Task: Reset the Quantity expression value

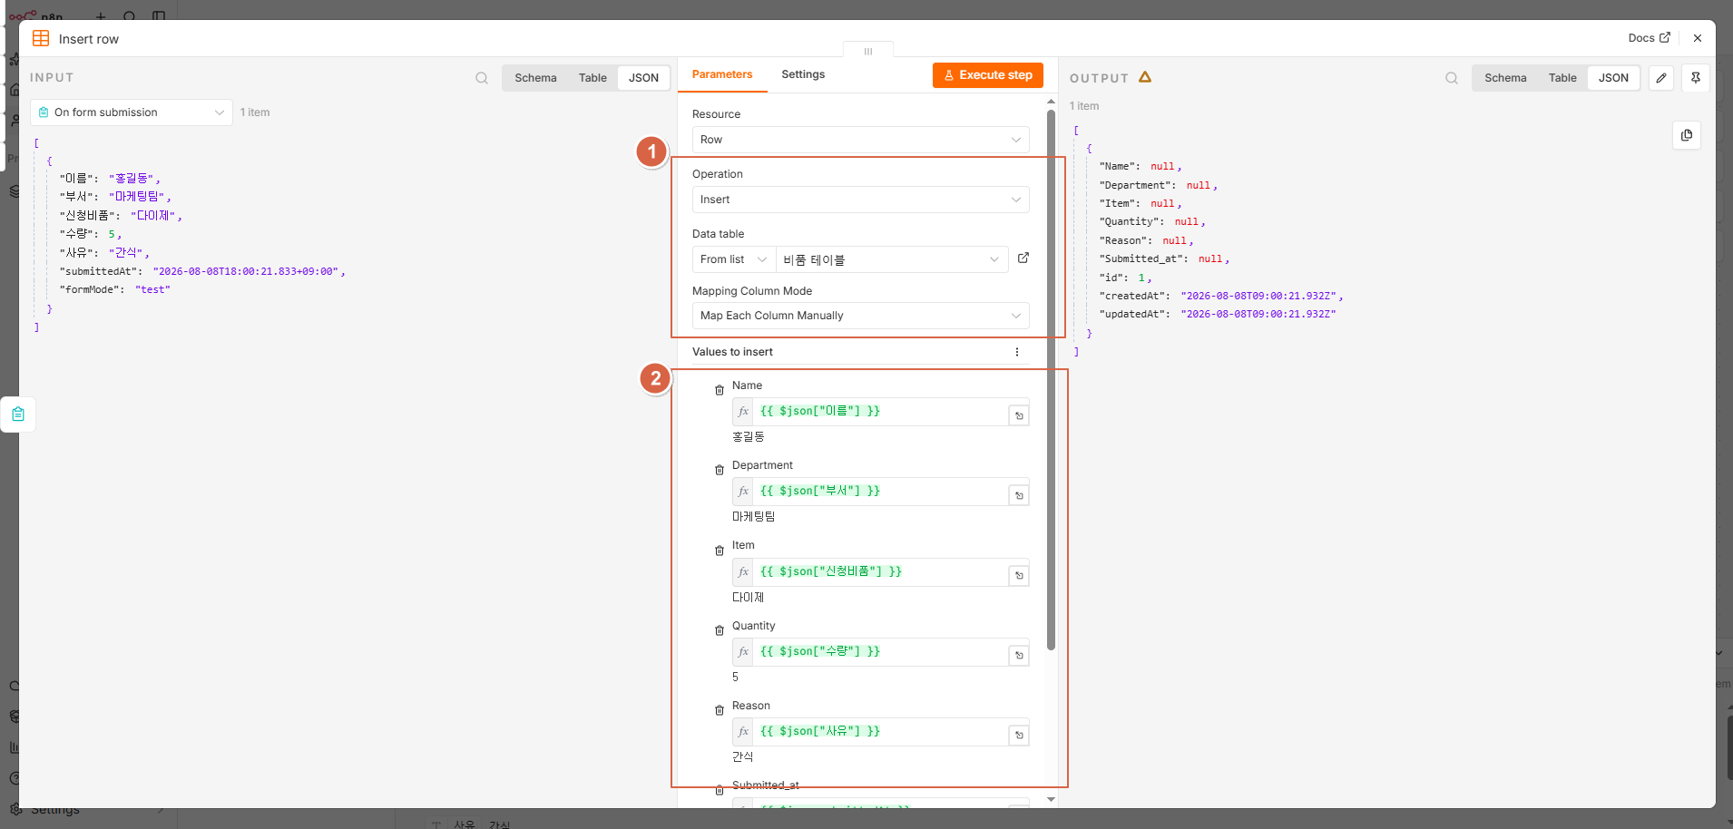Action: (x=1019, y=656)
